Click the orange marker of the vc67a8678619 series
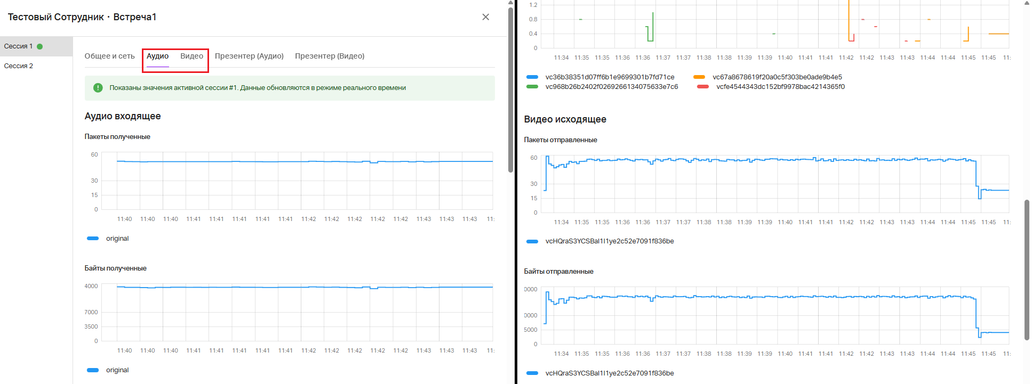Viewport: 1032px width, 384px height. tap(699, 77)
